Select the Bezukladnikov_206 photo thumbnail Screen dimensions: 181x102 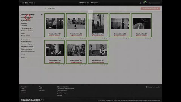tap(120, 24)
